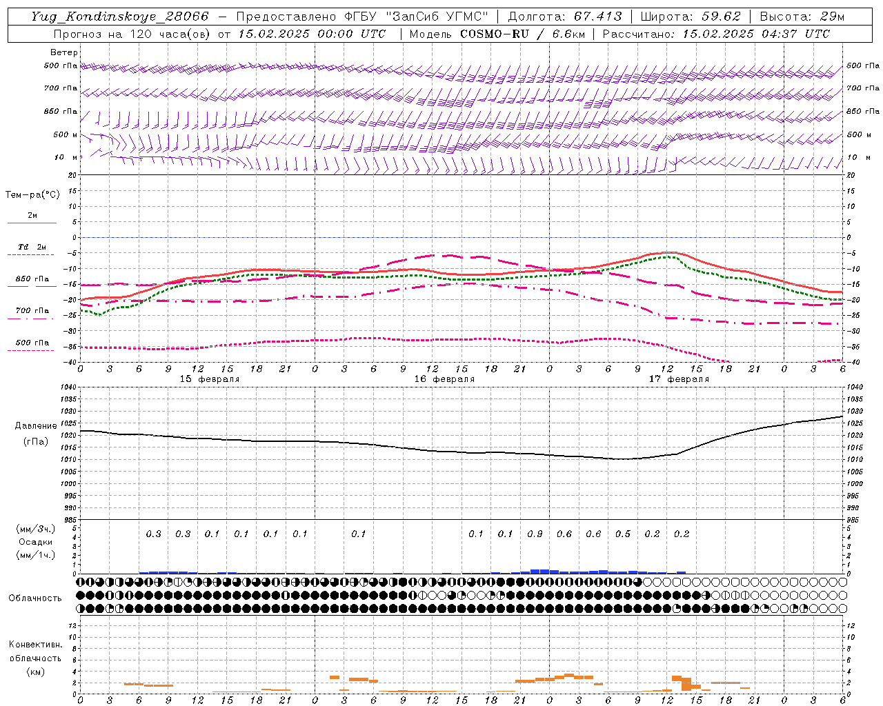
Task: Click the "700 гПа" entry in temperature legend
Action: tap(32, 311)
